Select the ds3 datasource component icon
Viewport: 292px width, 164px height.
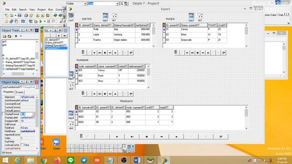click(71, 84)
